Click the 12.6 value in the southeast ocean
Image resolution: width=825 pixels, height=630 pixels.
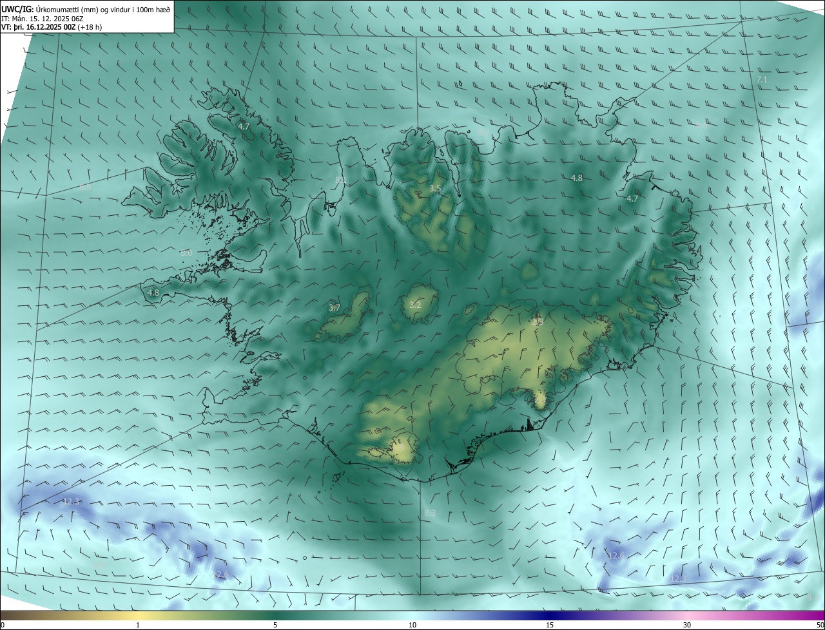[617, 555]
